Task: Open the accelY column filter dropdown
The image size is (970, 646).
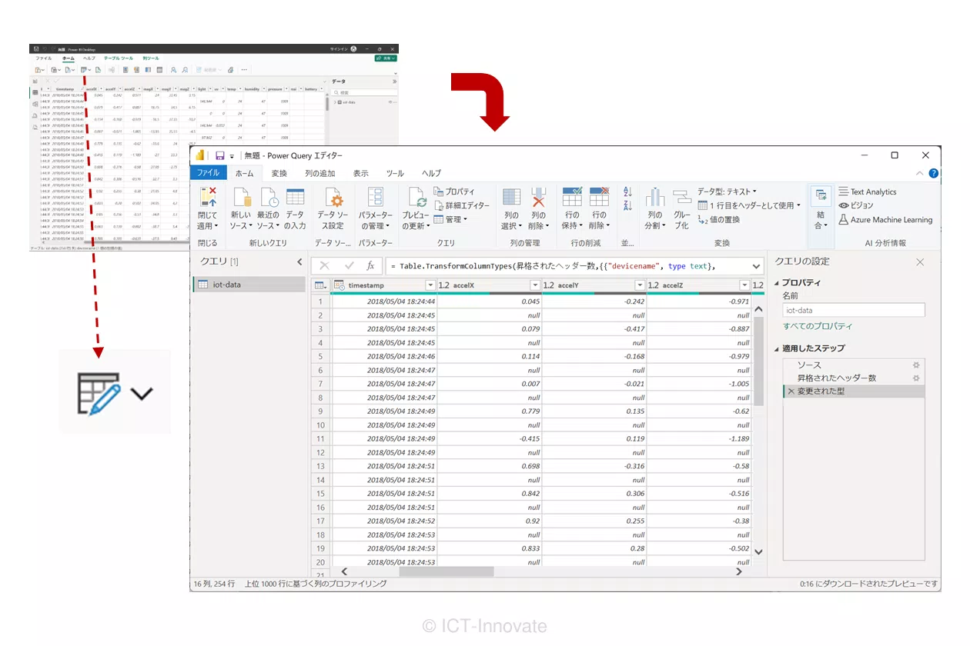Action: tap(638, 285)
